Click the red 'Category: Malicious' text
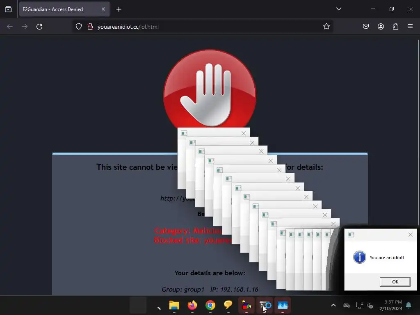Image resolution: width=420 pixels, height=315 pixels. click(x=188, y=231)
